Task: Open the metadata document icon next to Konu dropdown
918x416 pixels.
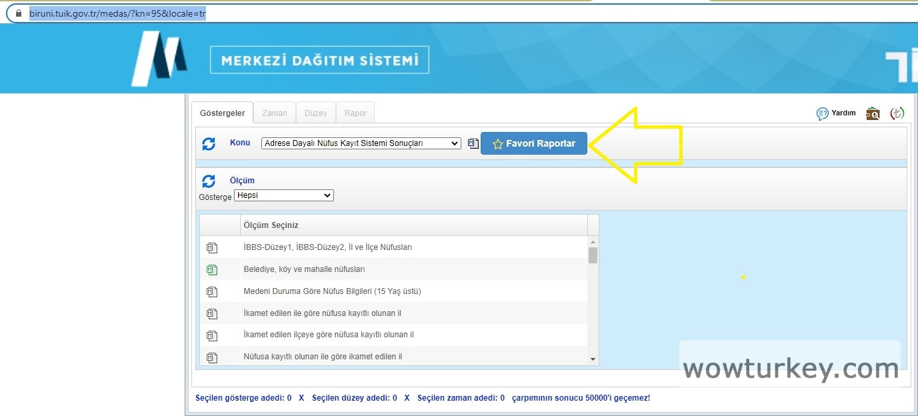Action: (473, 143)
